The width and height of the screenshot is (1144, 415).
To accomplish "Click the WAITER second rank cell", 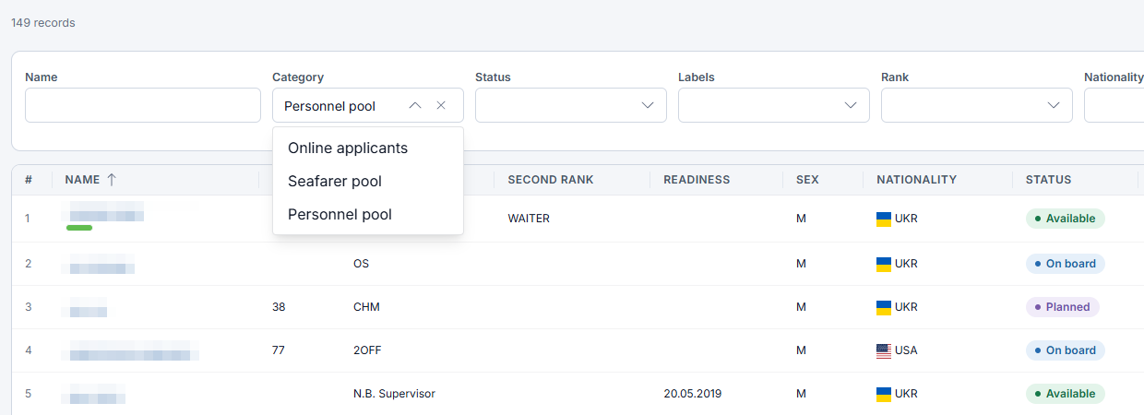I will (x=529, y=219).
